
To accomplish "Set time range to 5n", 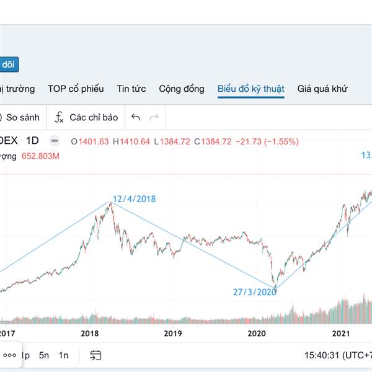I will [x=43, y=355].
